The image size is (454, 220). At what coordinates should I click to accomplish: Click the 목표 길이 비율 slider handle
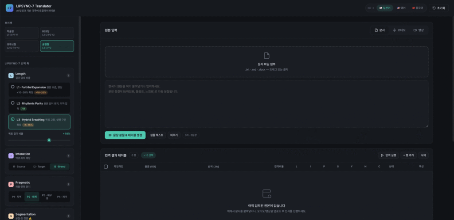tap(49, 140)
